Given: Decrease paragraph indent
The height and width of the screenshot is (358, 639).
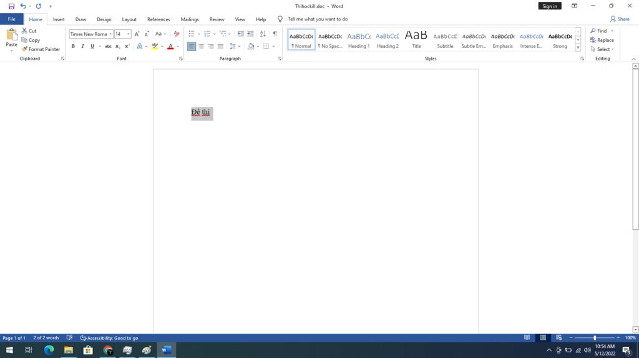Looking at the screenshot, I should 240,34.
